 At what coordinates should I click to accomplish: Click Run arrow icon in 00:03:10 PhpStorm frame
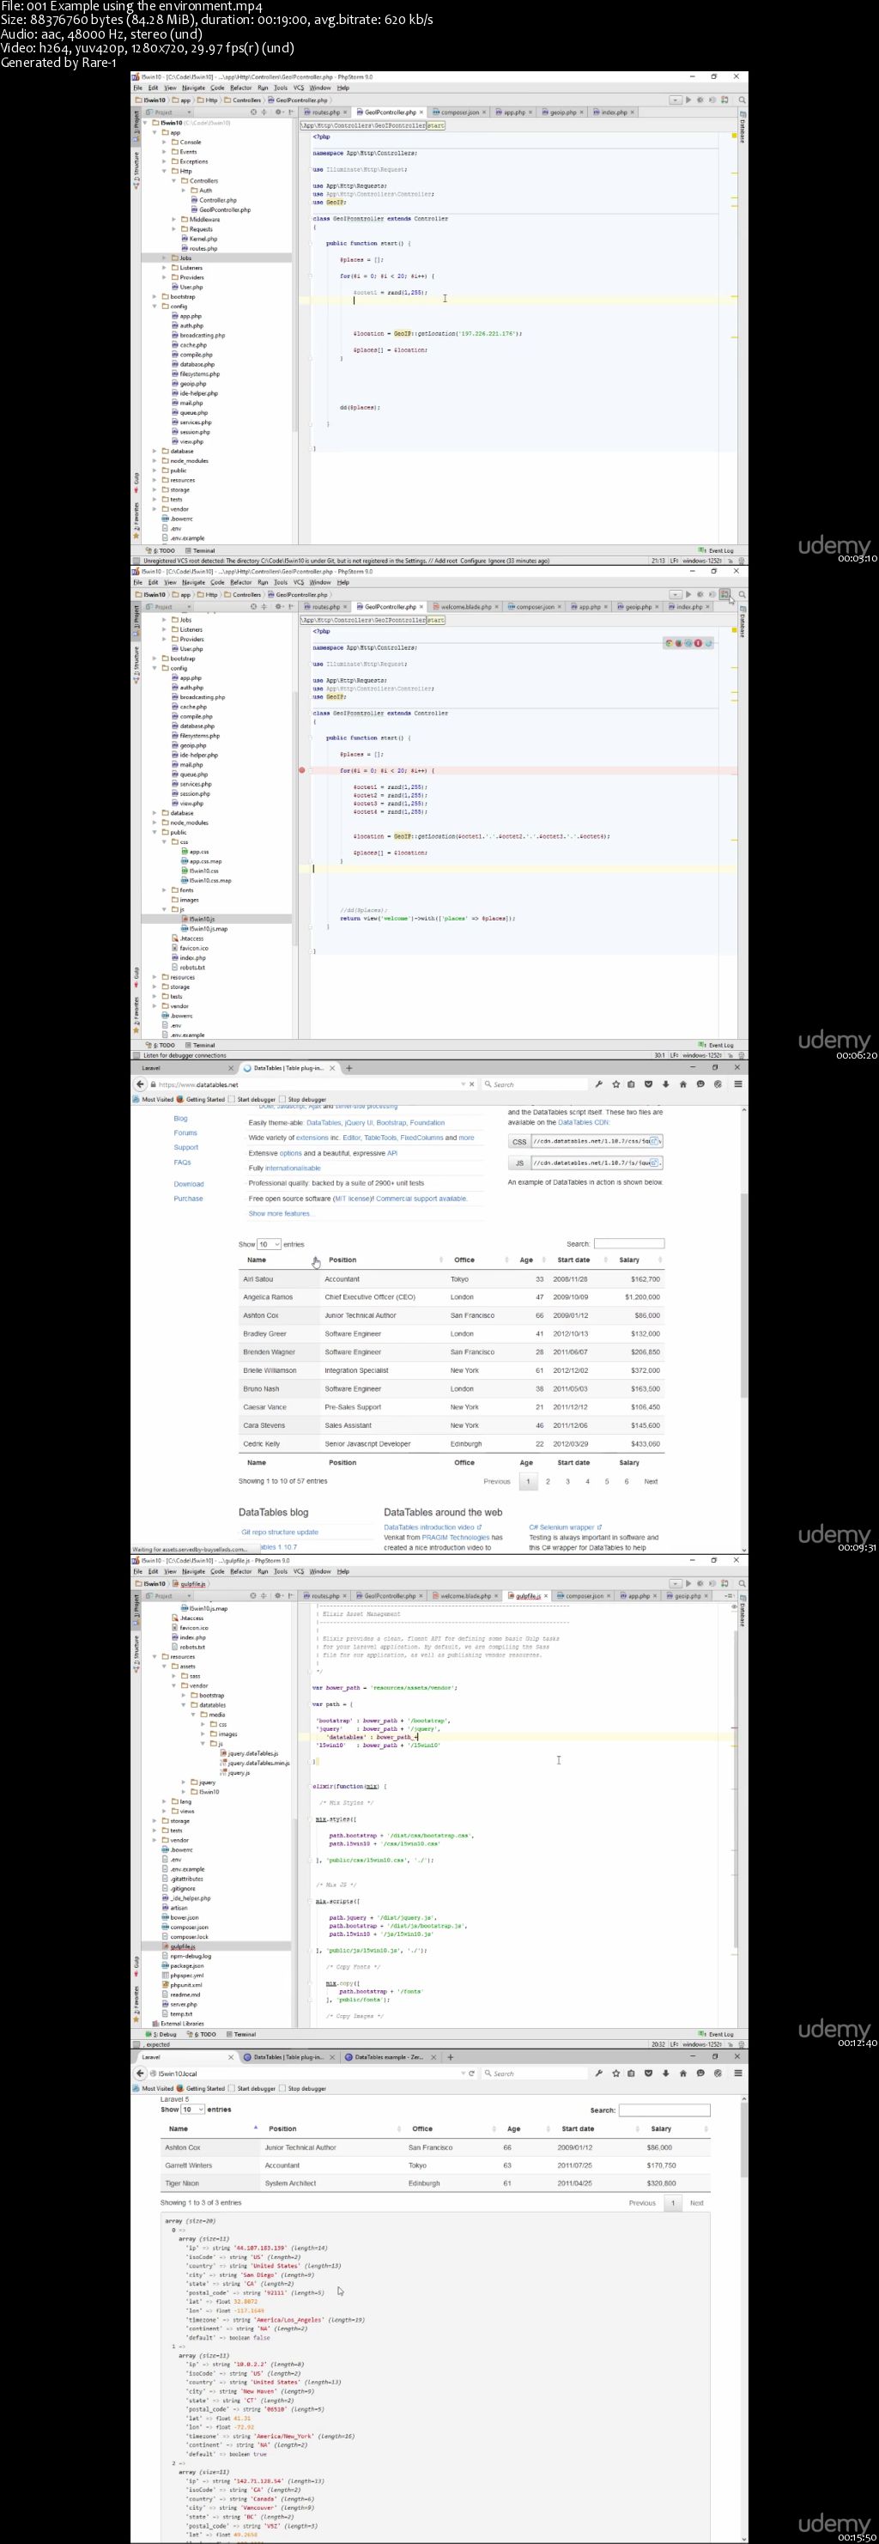[x=688, y=100]
